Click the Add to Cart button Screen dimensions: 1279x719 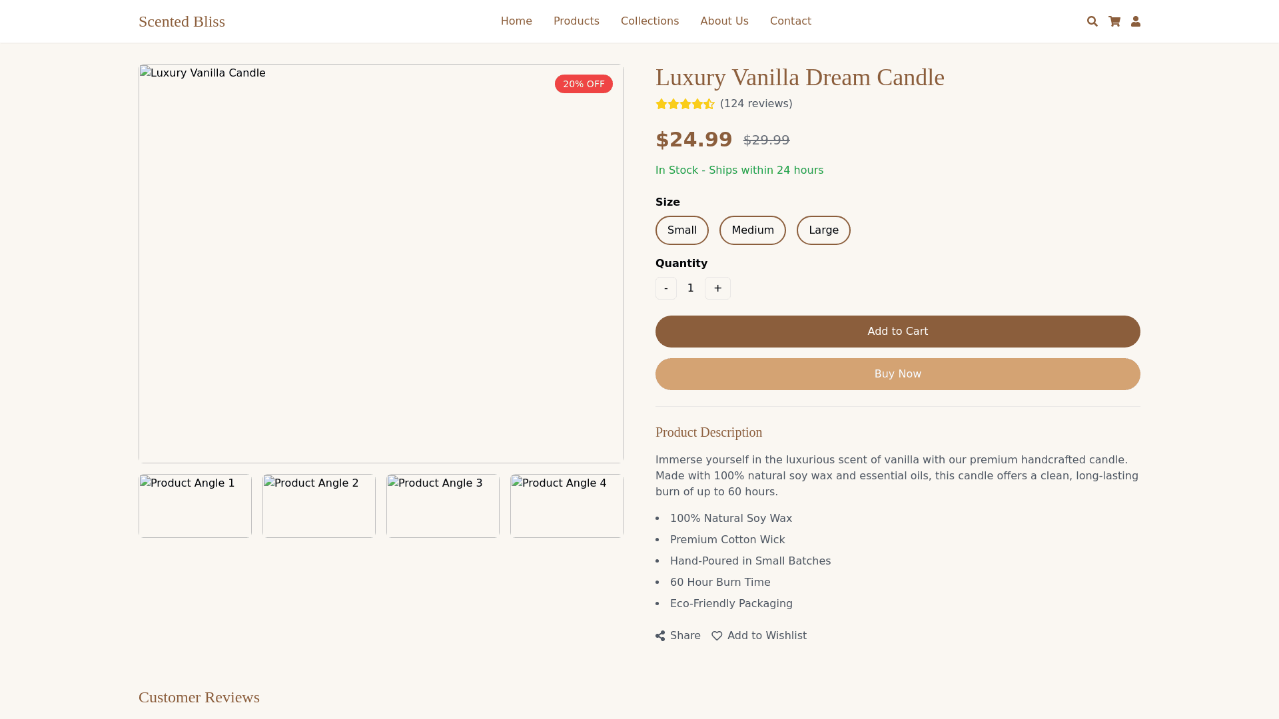(897, 332)
